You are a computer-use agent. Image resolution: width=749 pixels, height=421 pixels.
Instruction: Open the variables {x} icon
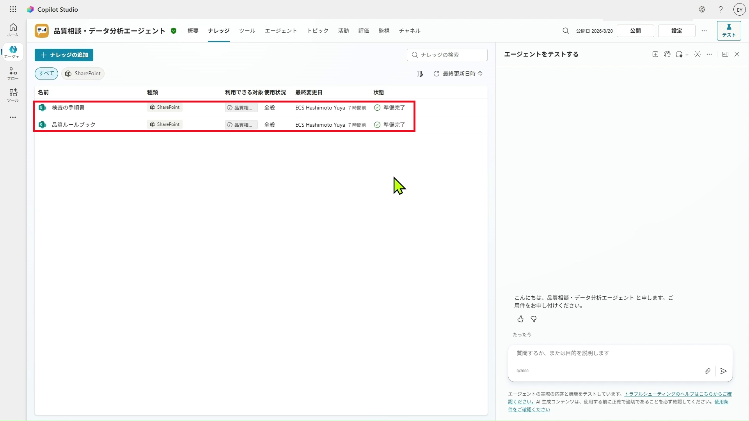coord(698,55)
